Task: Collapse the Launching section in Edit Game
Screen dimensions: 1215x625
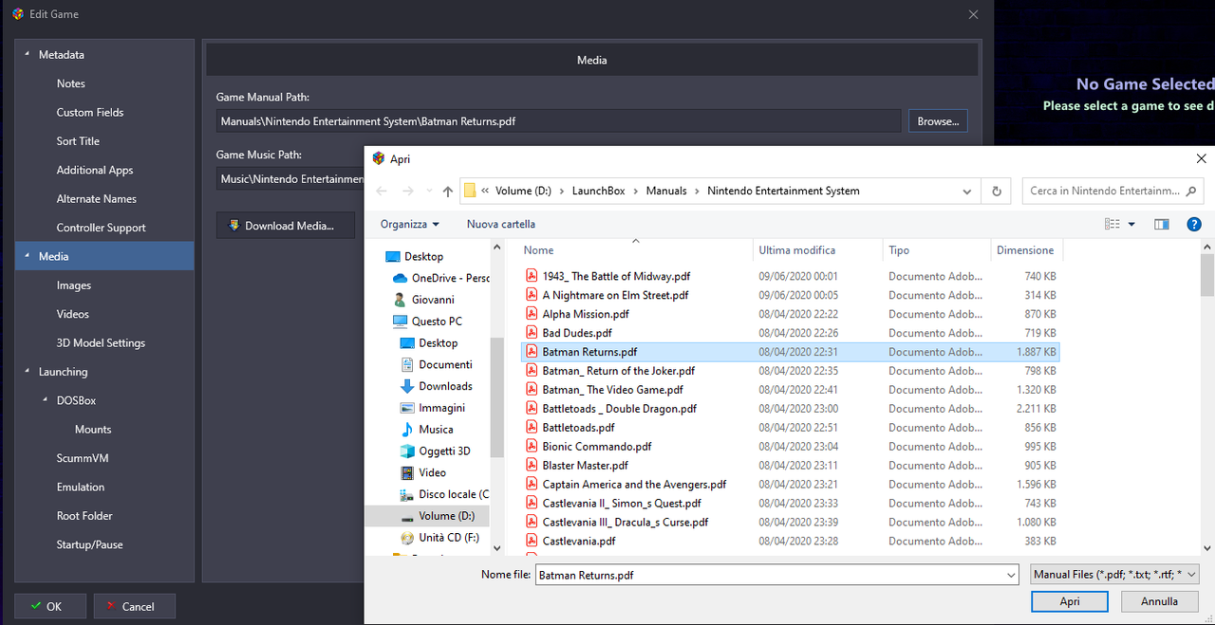Action: [27, 372]
